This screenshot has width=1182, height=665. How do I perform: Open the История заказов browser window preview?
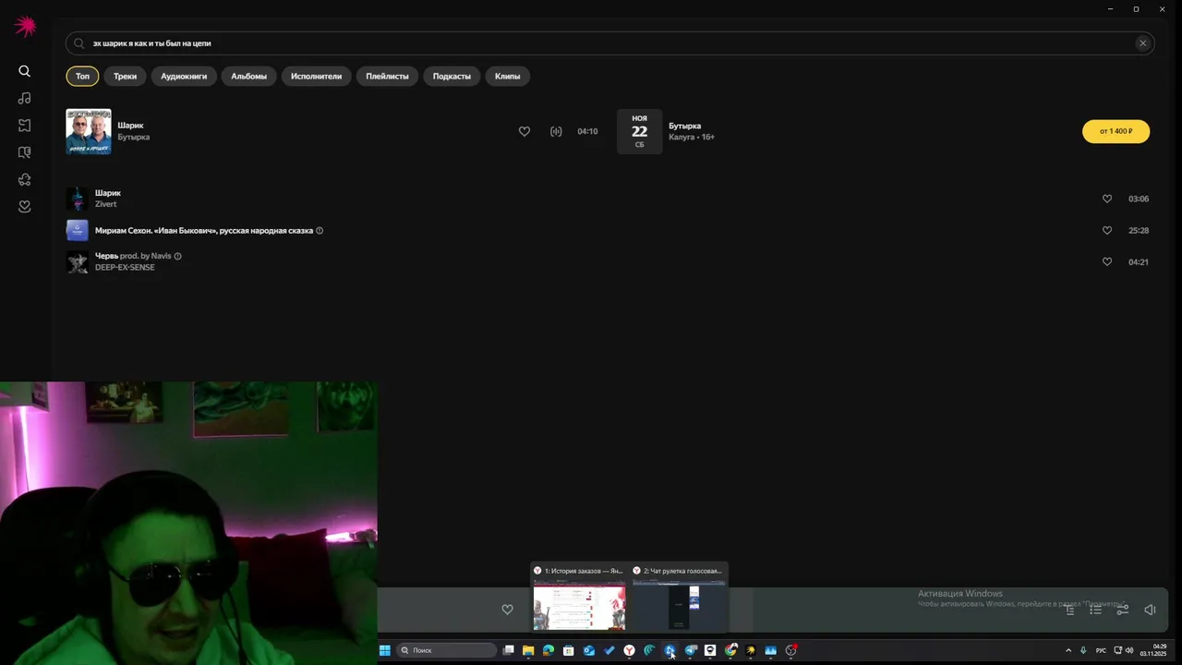tap(579, 598)
